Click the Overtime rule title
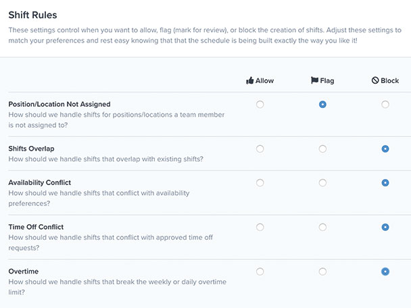This screenshot has height=308, width=411. click(x=24, y=272)
